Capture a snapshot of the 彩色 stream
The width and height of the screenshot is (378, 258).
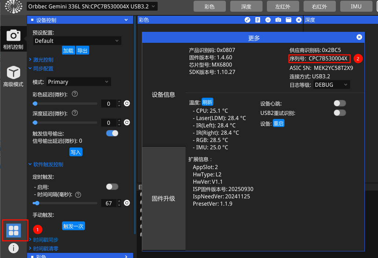(278, 20)
